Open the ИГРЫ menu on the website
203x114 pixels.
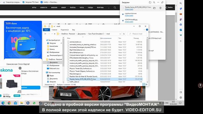pos(34,8)
